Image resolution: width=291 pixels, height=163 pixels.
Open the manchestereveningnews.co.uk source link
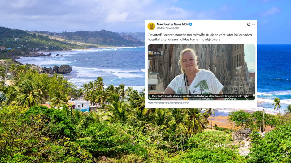point(168,103)
